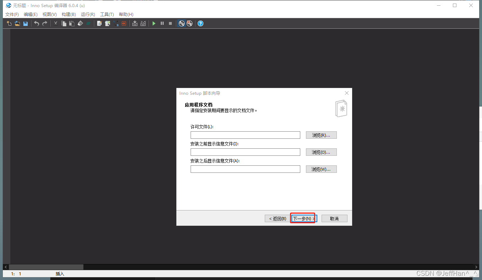The height and width of the screenshot is (280, 482).
Task: Redo the undone edit
Action: [44, 23]
